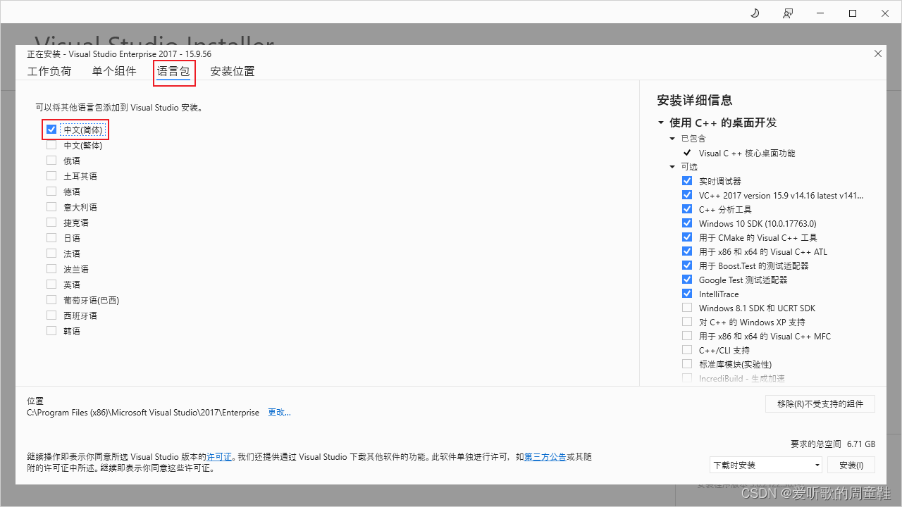This screenshot has width=902, height=507.
Task: Uncheck the Google Test 测试适配器 component
Action: (687, 279)
